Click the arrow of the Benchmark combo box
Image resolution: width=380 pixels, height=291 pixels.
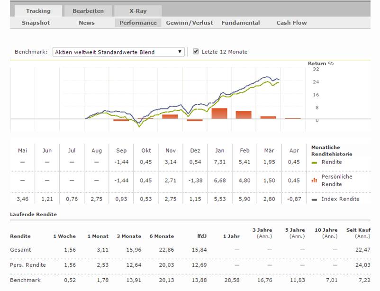[180, 52]
